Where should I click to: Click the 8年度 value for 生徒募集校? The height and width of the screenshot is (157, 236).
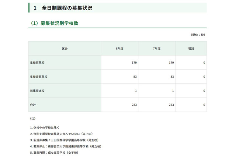pos(134,63)
